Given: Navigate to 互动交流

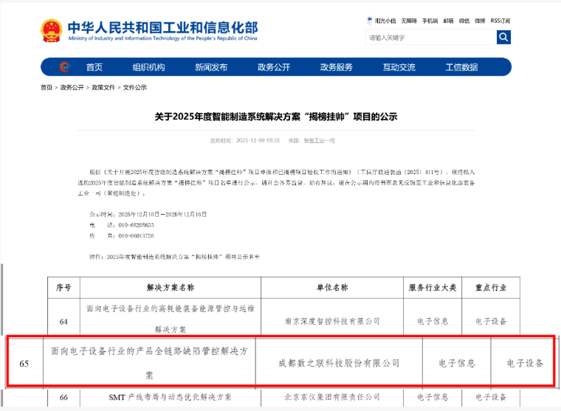Looking at the screenshot, I should click(x=399, y=67).
